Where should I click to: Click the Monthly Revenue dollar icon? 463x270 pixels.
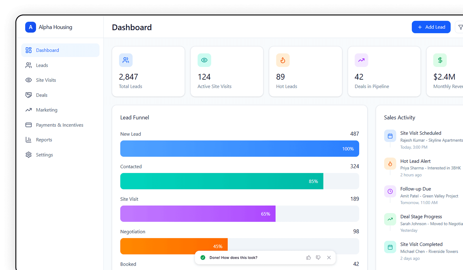pyautogui.click(x=440, y=60)
